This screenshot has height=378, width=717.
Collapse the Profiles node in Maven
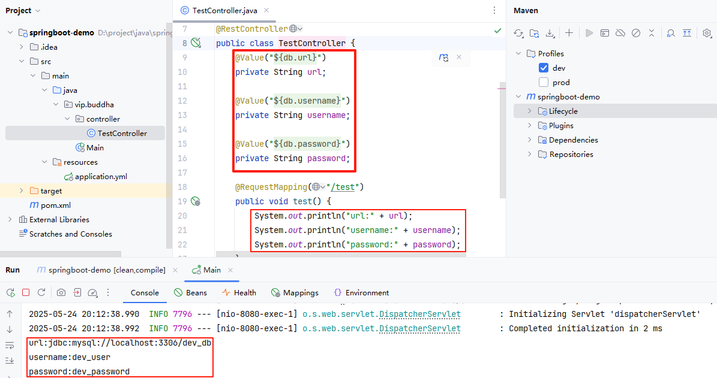pos(518,53)
